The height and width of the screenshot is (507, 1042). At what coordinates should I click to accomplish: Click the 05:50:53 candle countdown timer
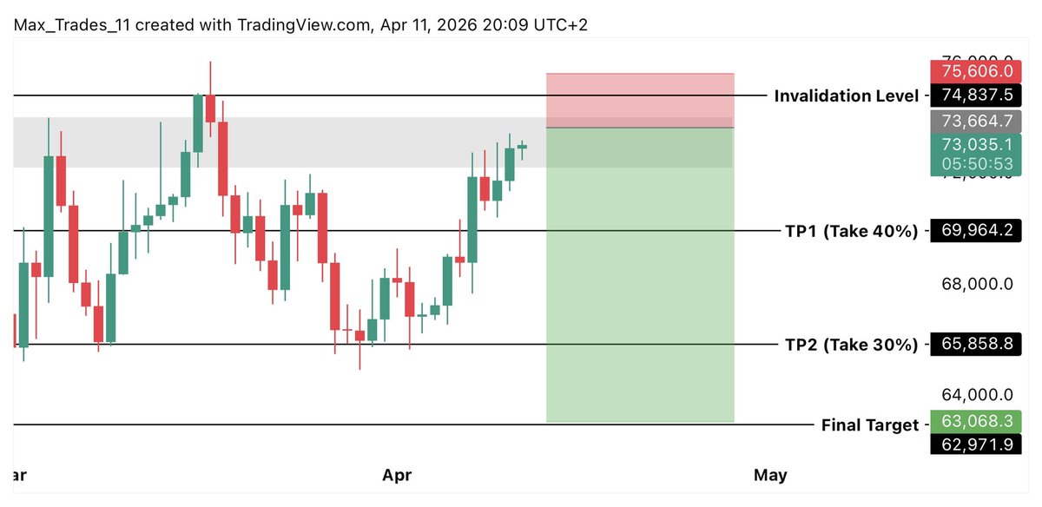pos(971,164)
